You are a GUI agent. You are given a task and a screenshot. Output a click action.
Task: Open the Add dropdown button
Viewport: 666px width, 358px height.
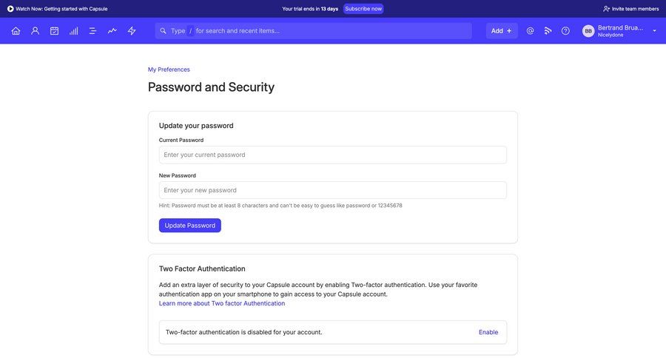tap(501, 31)
